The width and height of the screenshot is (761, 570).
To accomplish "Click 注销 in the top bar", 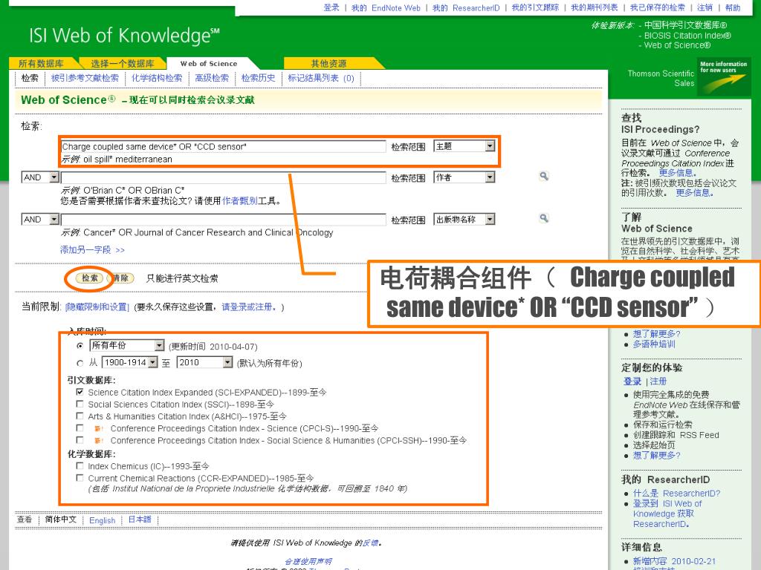I will pos(705,7).
